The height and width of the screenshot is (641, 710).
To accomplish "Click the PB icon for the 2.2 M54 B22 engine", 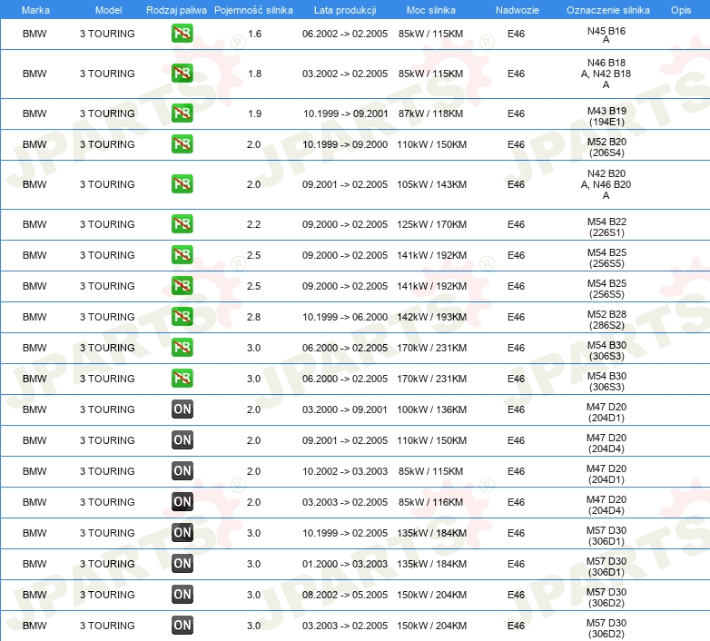I will click(x=182, y=224).
